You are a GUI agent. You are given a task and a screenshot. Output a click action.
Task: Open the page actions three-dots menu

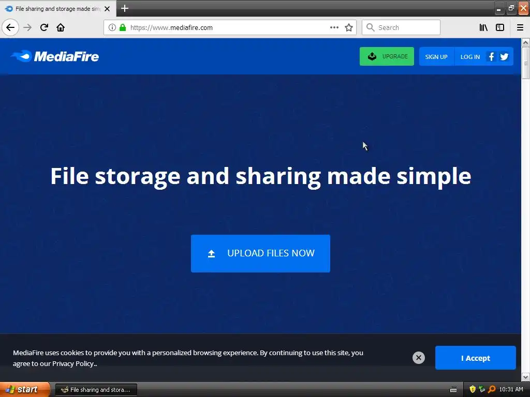[x=334, y=27]
